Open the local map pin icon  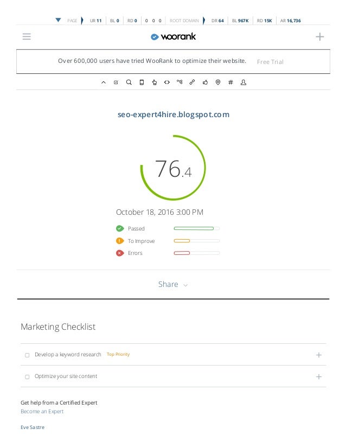click(x=217, y=82)
